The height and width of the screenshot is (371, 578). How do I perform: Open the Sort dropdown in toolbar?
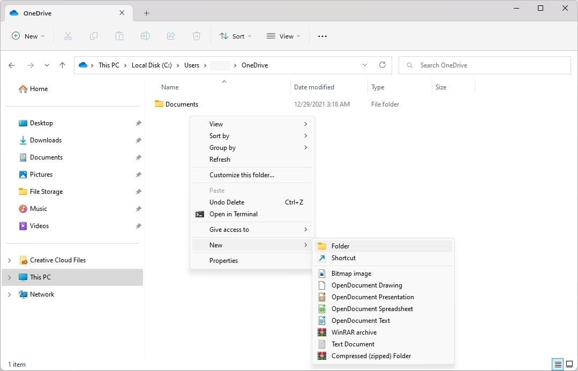pyautogui.click(x=236, y=36)
